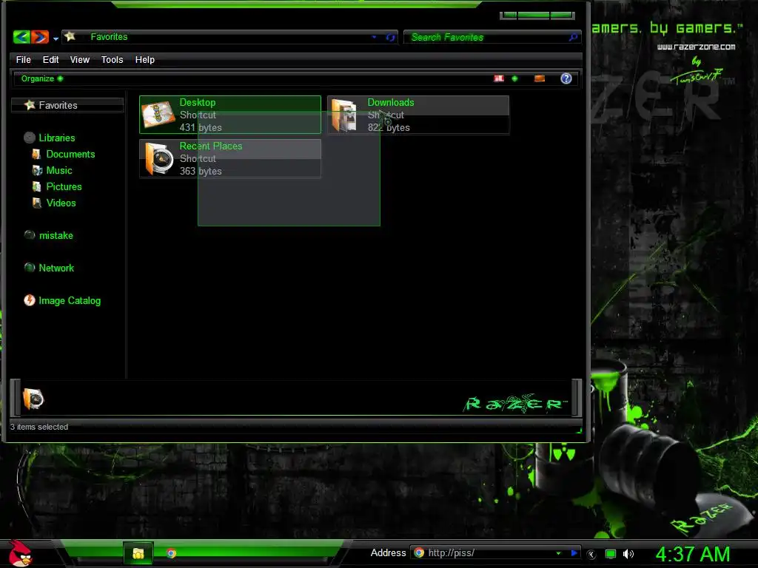Click the Videos library icon
The image size is (758, 568).
[36, 203]
